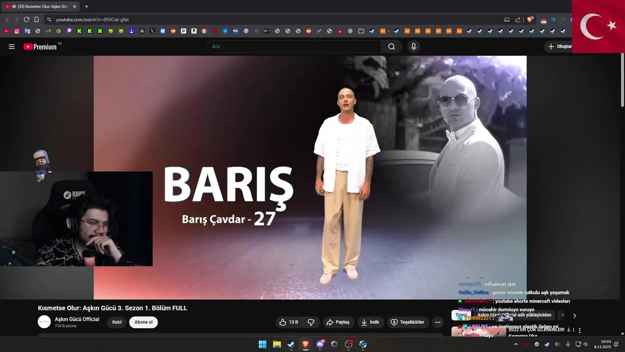Open the YouTube hamburger guide menu
The image size is (625, 352).
click(12, 46)
